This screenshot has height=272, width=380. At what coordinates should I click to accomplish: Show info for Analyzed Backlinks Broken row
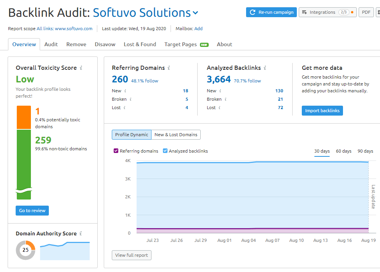pyautogui.click(x=225, y=99)
